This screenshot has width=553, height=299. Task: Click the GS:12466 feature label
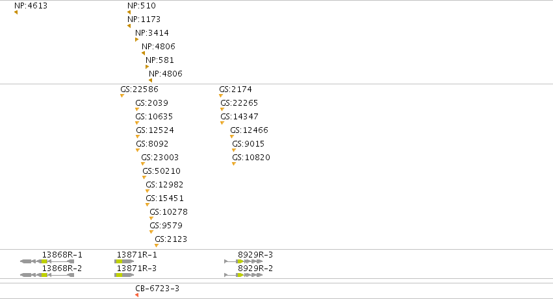(250, 130)
